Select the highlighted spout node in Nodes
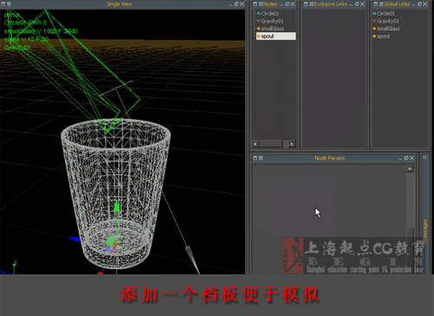Viewport: 434px width, 316px height. pos(276,36)
